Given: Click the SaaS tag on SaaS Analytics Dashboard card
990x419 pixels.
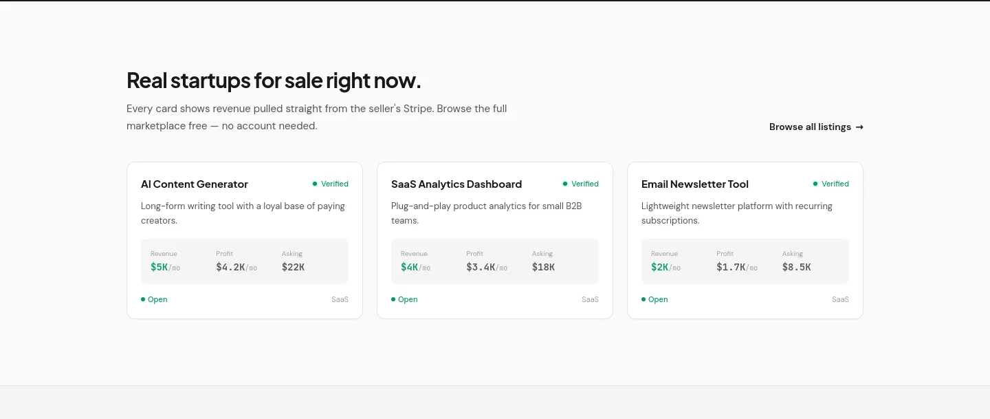Looking at the screenshot, I should (590, 299).
